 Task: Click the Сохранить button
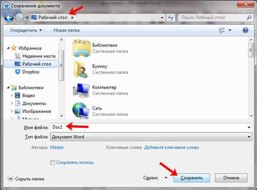192,178
